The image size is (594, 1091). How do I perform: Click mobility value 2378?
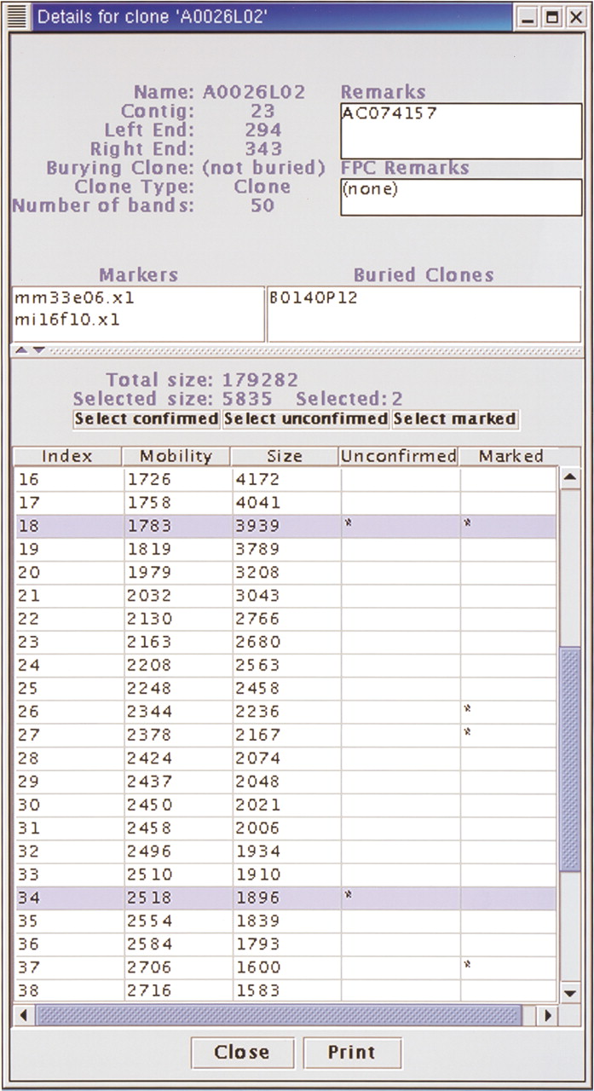150,735
